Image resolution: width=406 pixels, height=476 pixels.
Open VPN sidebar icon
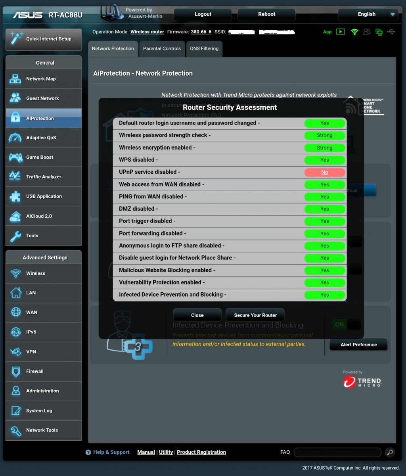coord(15,351)
